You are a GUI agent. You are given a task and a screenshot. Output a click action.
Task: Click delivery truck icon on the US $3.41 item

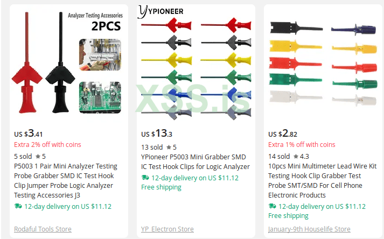18,206
